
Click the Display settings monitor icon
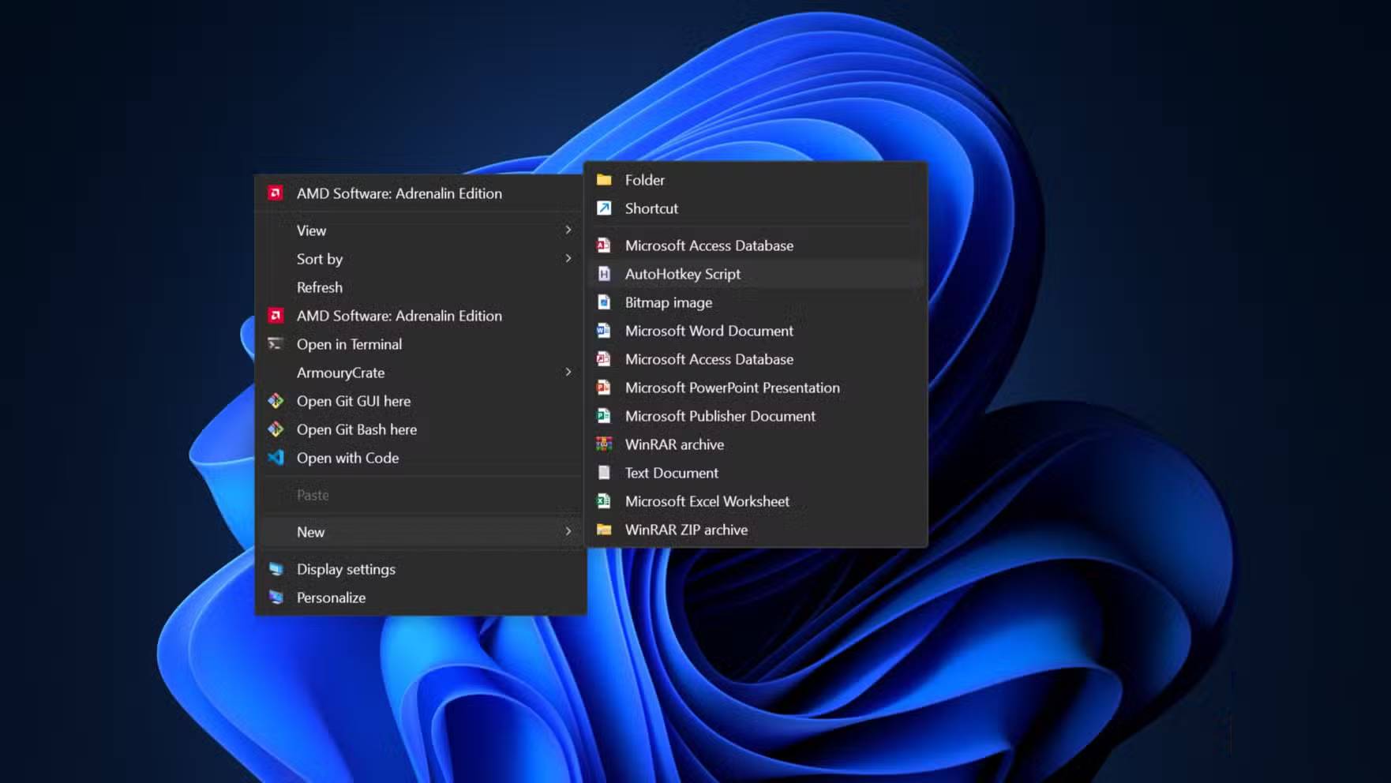pos(276,569)
